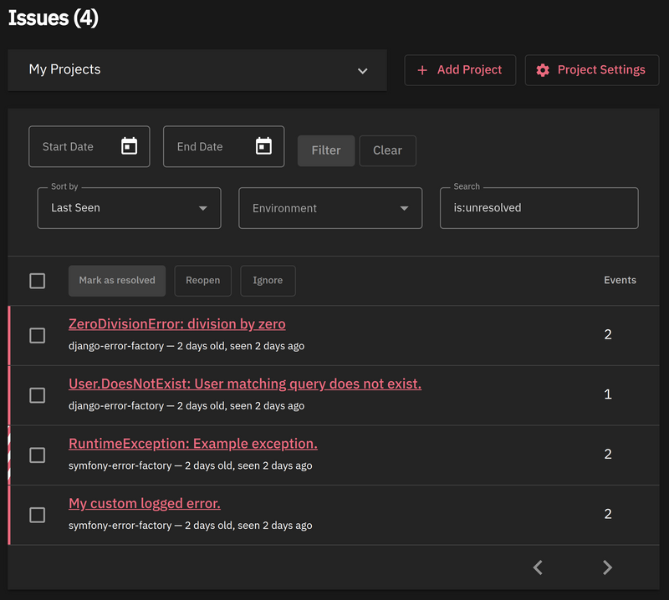The height and width of the screenshot is (600, 669).
Task: Check the select-all issues checkbox
Action: [38, 281]
